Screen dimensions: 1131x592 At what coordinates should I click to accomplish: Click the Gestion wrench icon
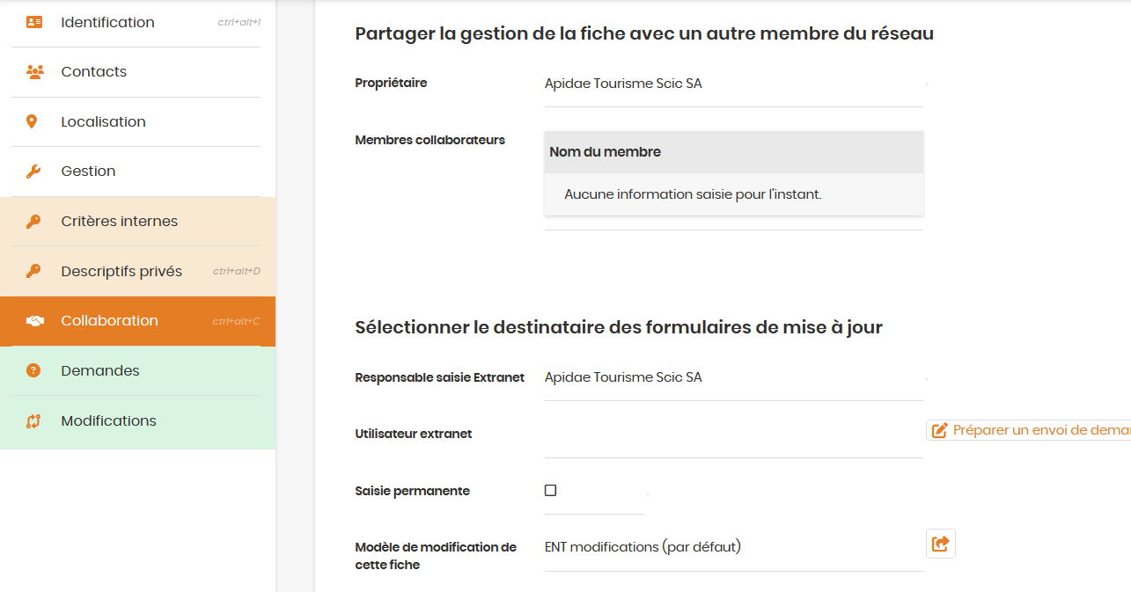tap(33, 172)
